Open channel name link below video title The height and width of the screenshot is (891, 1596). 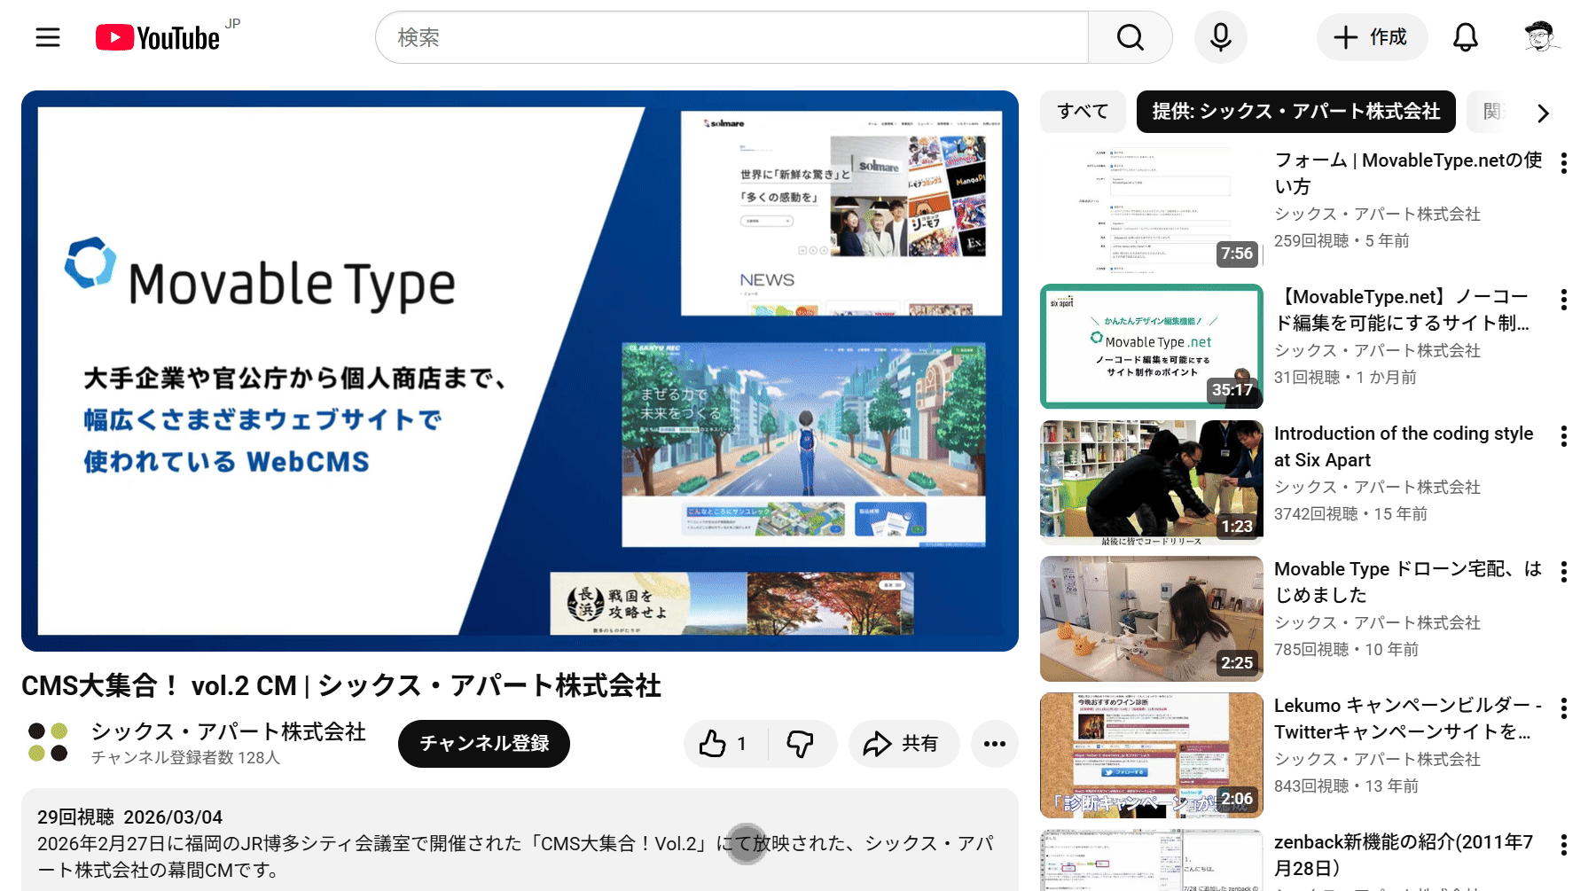tap(228, 731)
